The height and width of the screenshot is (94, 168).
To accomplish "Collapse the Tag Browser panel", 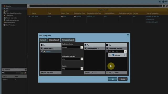I will 25,70.
